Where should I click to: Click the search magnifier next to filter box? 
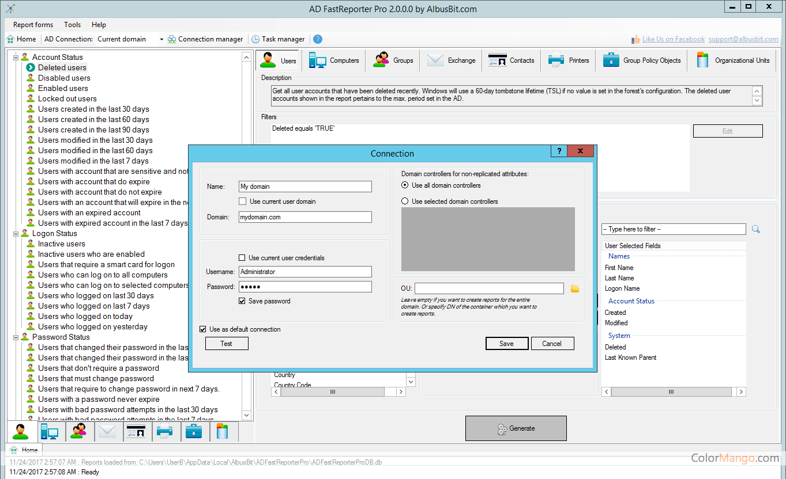pyautogui.click(x=755, y=229)
